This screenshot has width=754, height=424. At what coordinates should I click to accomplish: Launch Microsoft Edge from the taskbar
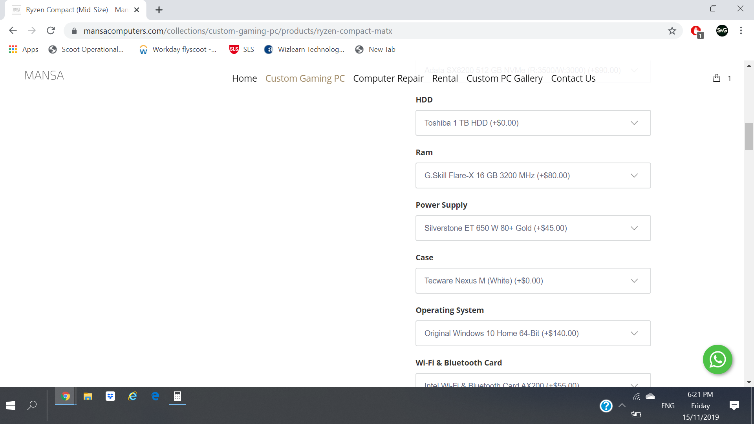click(x=155, y=397)
